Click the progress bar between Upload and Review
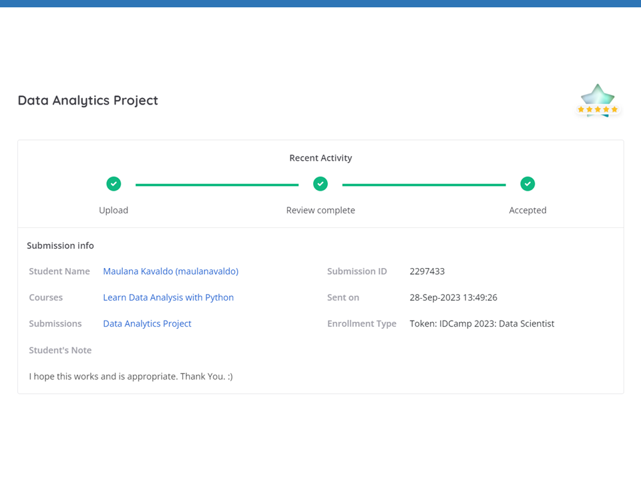641x480 pixels. click(217, 185)
